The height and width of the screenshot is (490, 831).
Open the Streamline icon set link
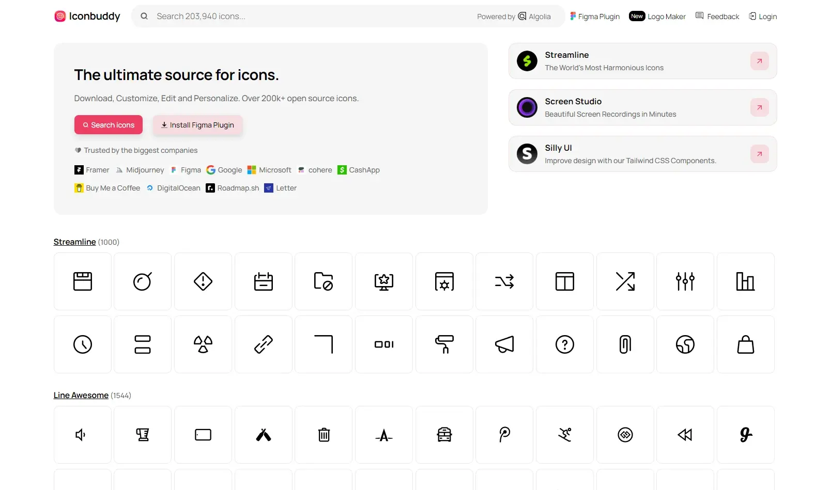coord(75,242)
